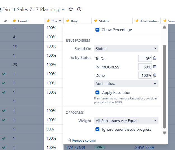Screen dimensions: 175x150
Task: Open the SHW-8349 feature link
Action: pyautogui.click(x=144, y=147)
